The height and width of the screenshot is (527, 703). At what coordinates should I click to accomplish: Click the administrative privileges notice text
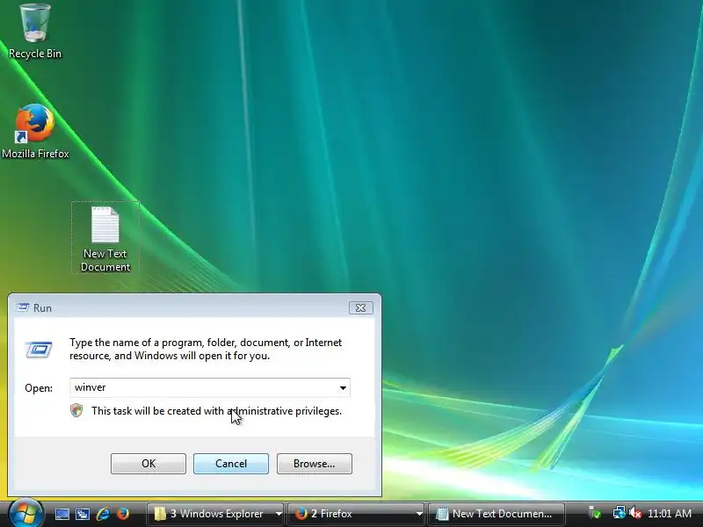click(x=216, y=411)
